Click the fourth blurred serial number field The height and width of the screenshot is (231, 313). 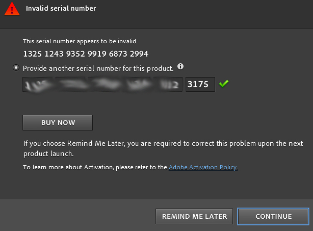coord(137,85)
